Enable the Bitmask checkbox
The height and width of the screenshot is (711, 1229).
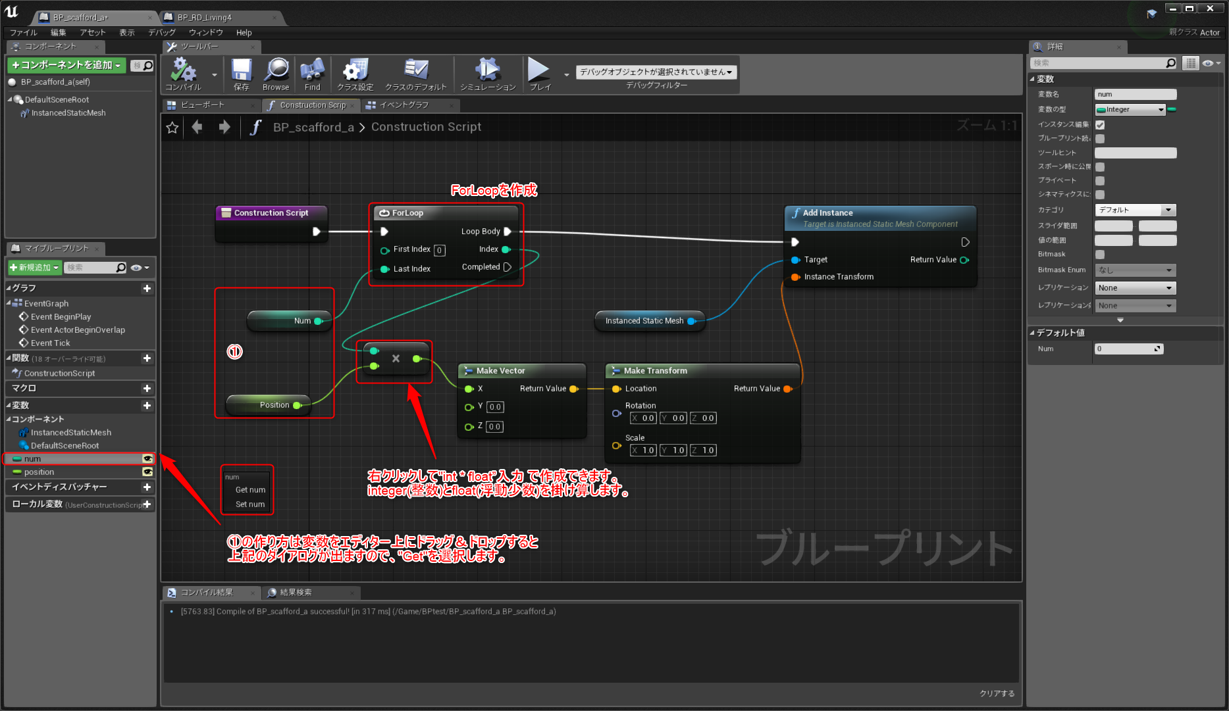click(x=1100, y=255)
